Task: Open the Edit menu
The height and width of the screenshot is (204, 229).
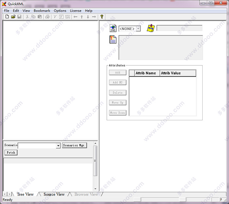Action: [x=16, y=11]
